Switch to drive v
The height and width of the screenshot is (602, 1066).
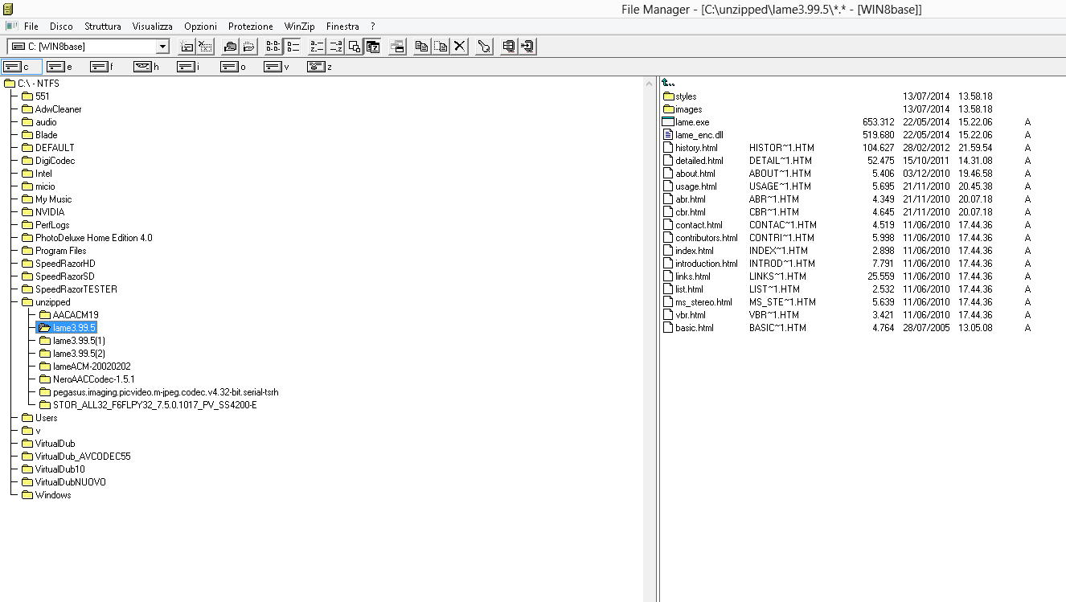(277, 67)
